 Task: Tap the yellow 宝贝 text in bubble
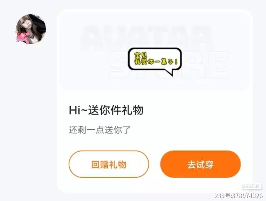(141, 55)
